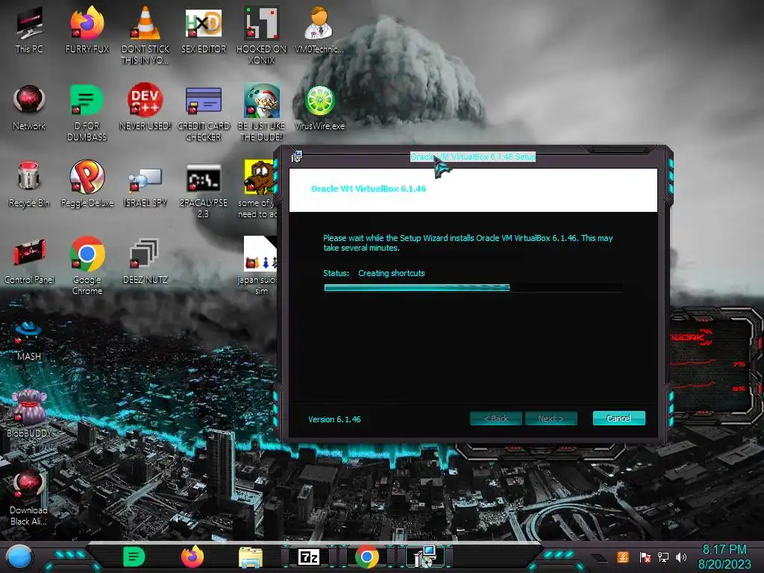Open the VirusWire.exe lime icon

[319, 107]
